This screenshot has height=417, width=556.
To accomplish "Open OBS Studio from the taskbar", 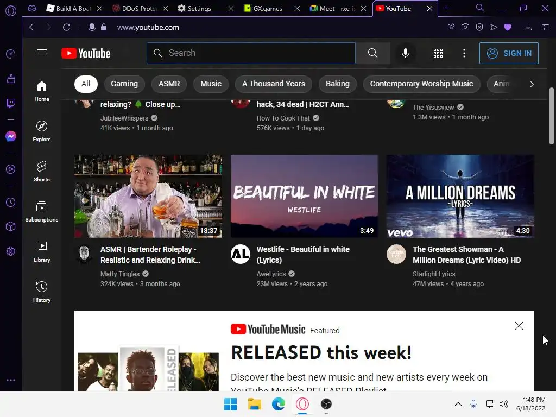I will coord(326,404).
